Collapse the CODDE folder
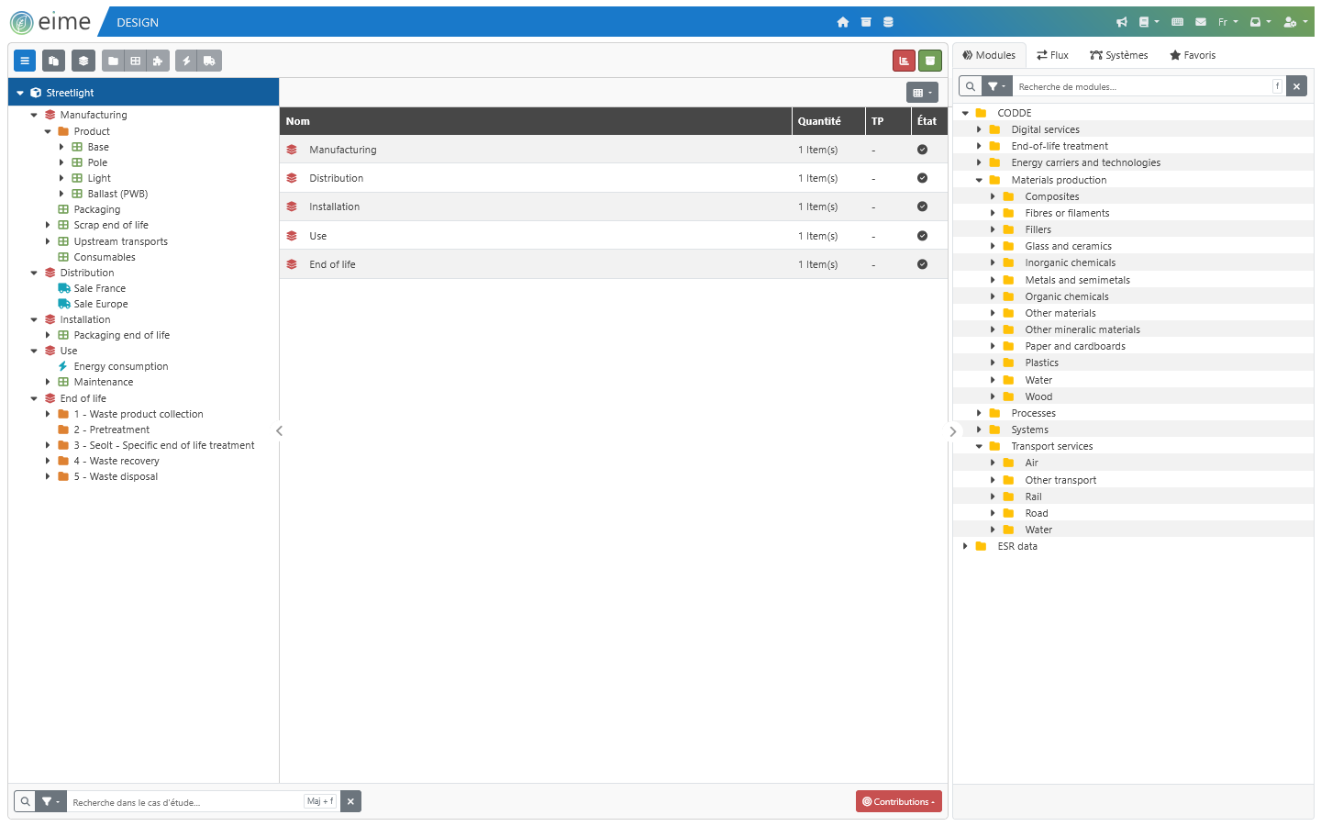1321x826 pixels. 965,113
